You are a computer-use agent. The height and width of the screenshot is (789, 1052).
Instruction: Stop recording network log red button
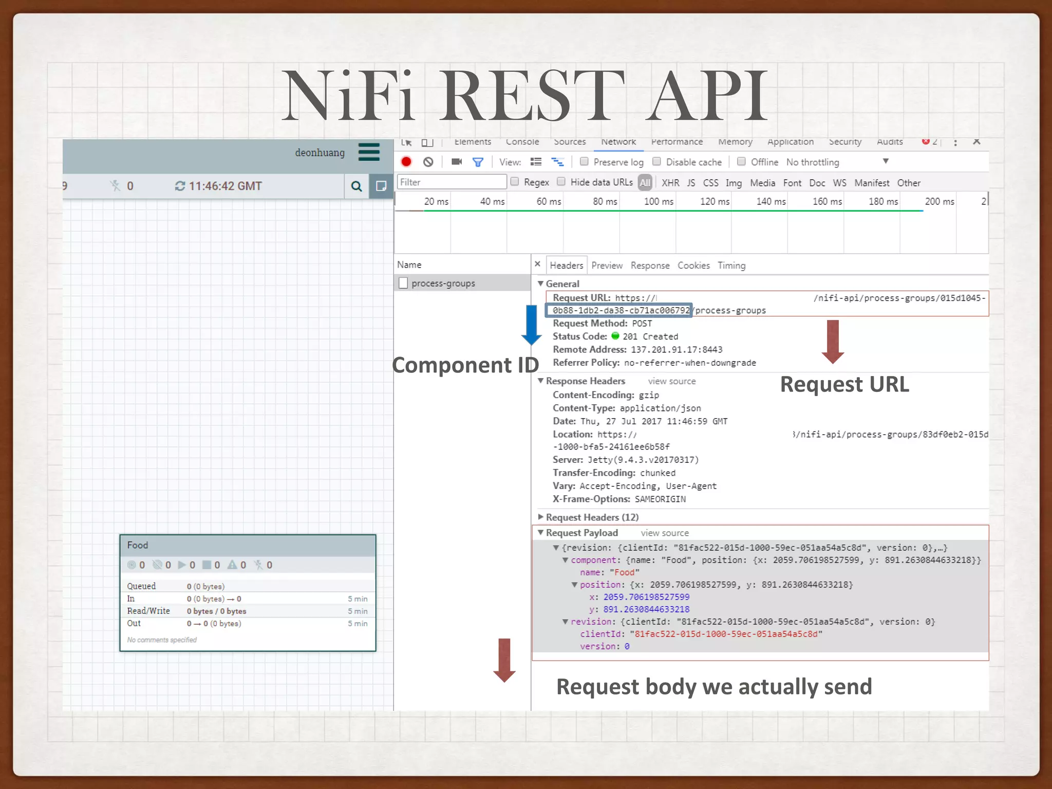406,162
